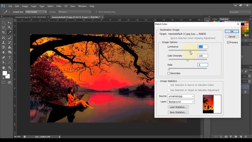This screenshot has width=252, height=142.
Task: Select the Move tool
Action: [9, 23]
